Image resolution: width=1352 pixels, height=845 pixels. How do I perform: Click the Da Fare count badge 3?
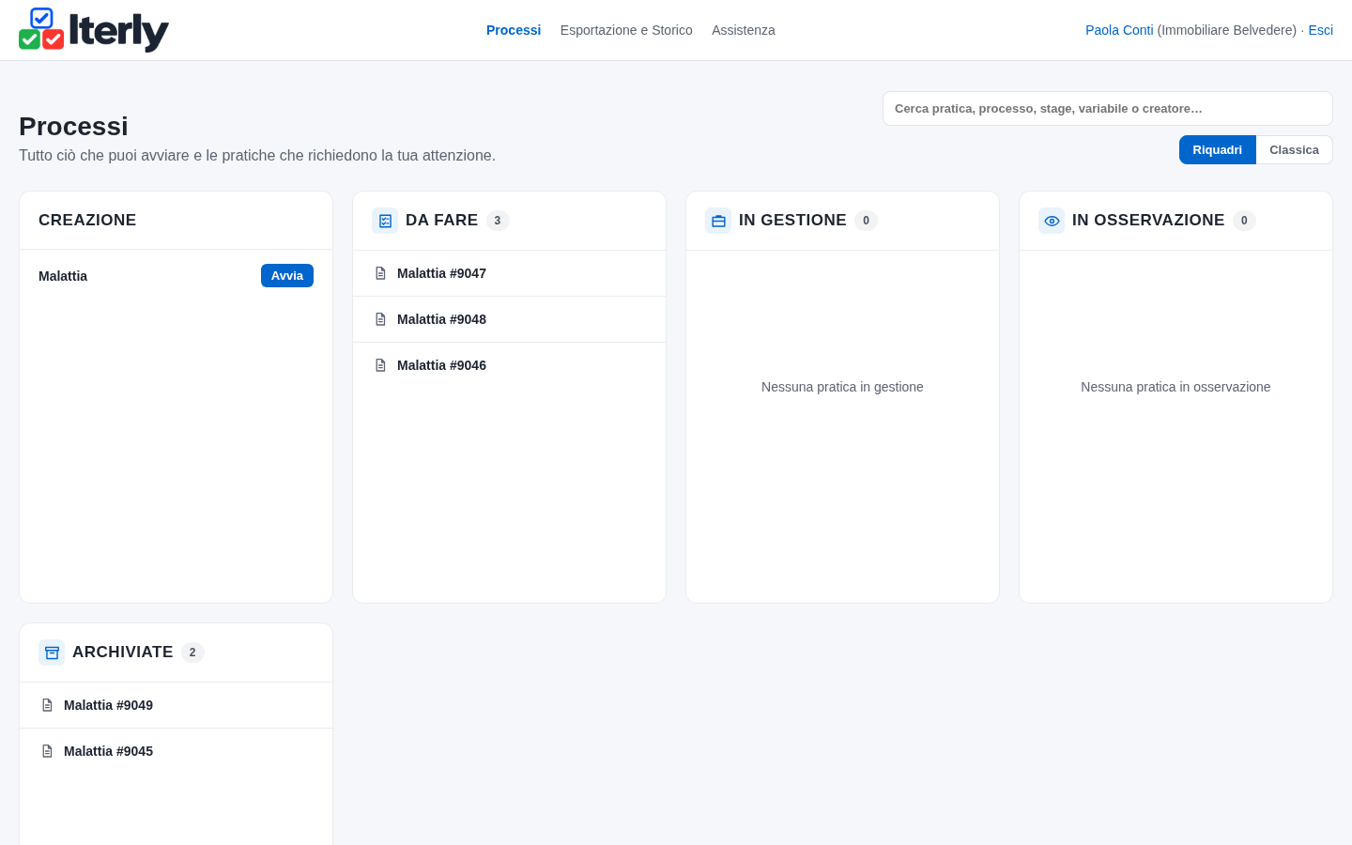tap(498, 221)
